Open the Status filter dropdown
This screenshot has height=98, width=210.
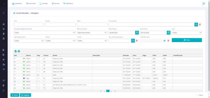[61, 41]
